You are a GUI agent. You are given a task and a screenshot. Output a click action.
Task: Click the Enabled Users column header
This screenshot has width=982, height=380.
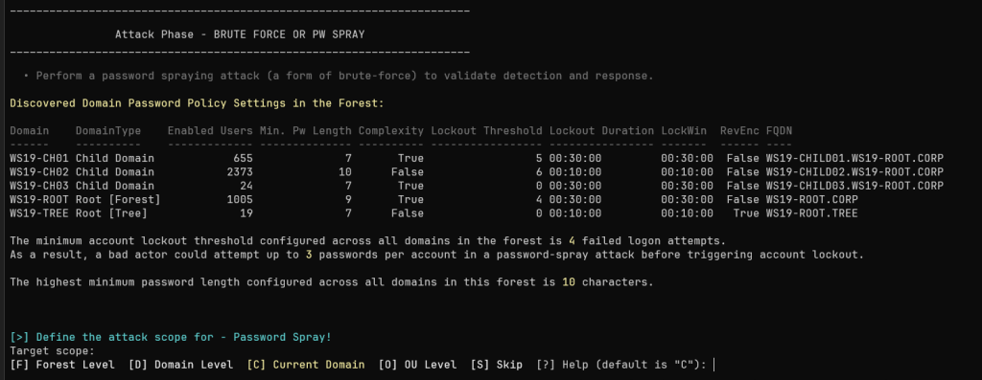coord(210,130)
